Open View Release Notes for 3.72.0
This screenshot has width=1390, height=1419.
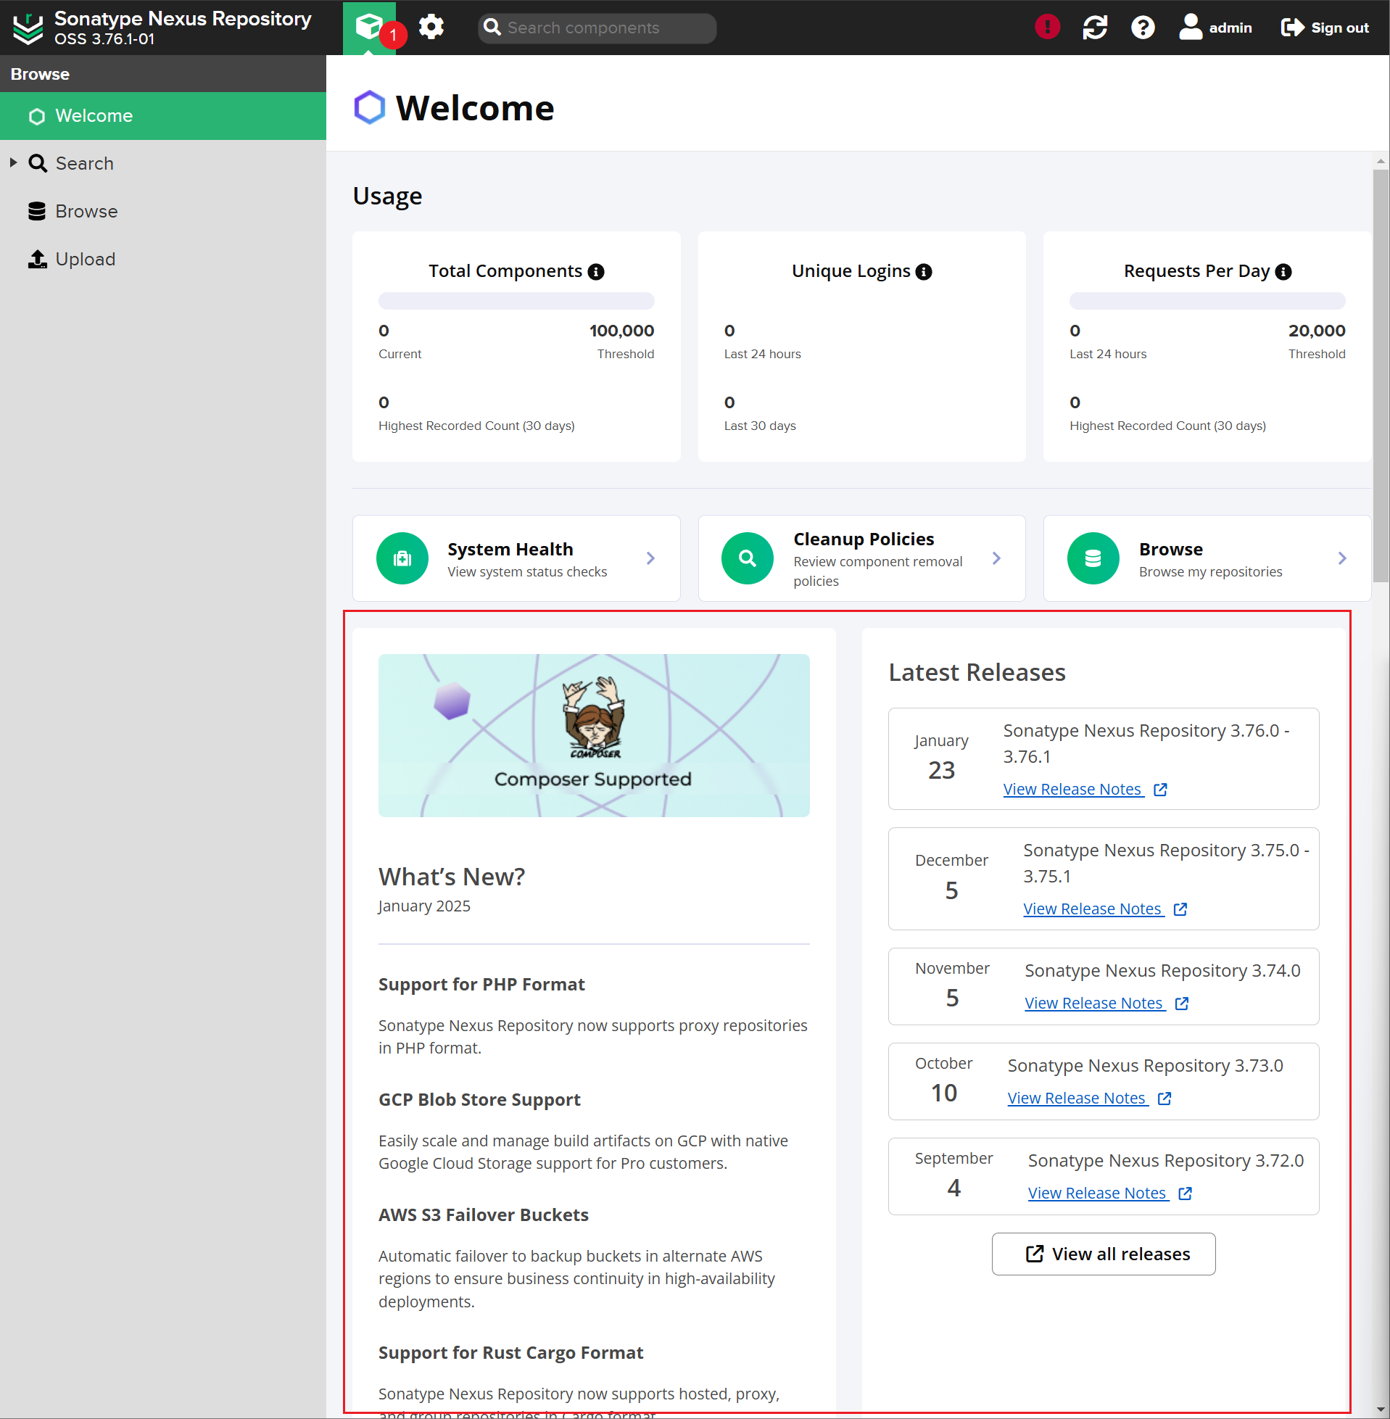tap(1098, 1193)
